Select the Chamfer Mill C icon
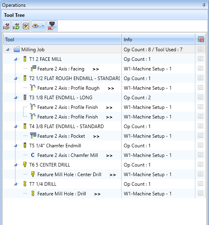Image resolution: width=209 pixels, height=225 pixels. pyautogui.click(x=33, y=155)
